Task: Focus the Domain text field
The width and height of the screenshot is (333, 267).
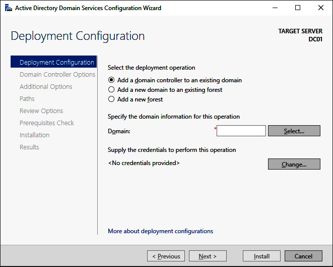Action: pyautogui.click(x=241, y=131)
